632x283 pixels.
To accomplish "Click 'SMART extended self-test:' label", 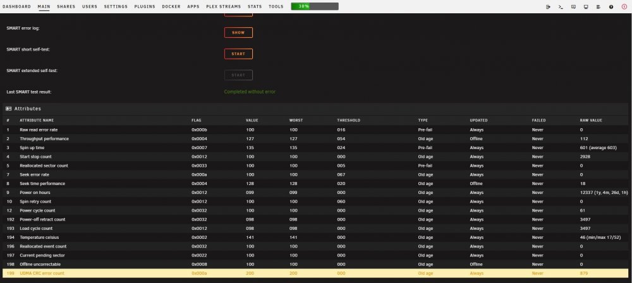I will tap(32, 71).
